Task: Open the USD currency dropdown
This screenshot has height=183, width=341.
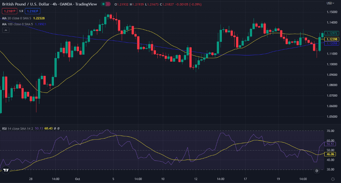Action: pos(330,3)
